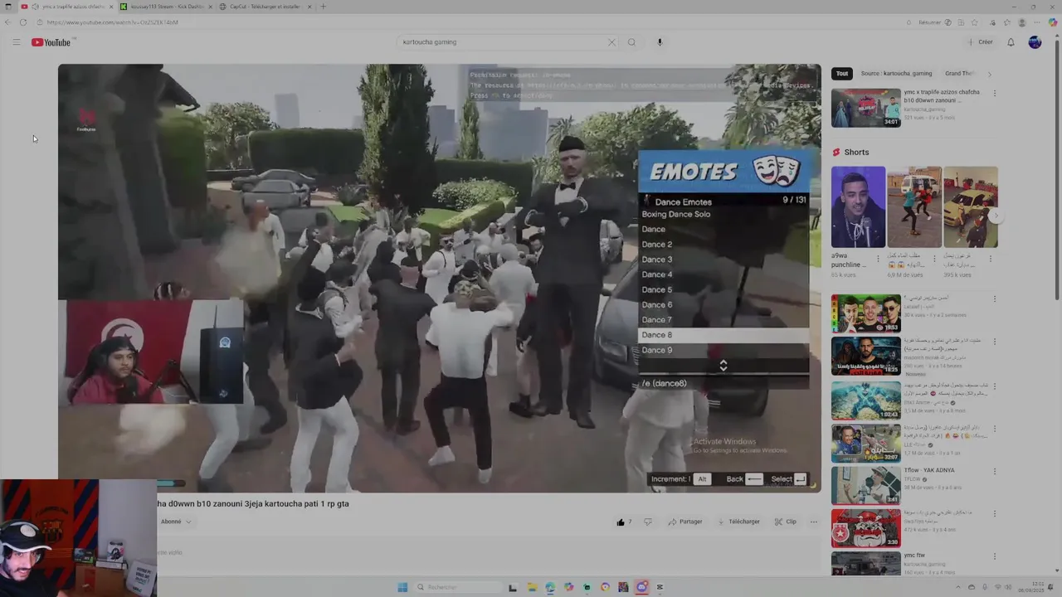This screenshot has height=597, width=1062.
Task: Select the Grand Theft filter chip
Action: (x=960, y=74)
